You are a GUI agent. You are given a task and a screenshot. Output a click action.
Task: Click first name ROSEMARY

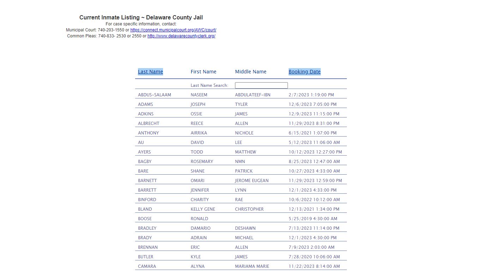click(202, 162)
